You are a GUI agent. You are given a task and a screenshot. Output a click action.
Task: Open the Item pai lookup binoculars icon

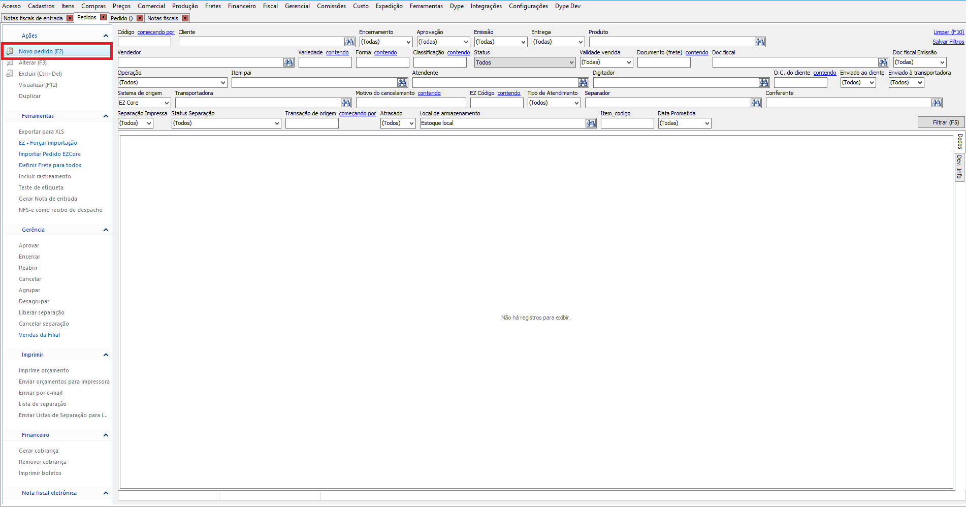tap(402, 83)
